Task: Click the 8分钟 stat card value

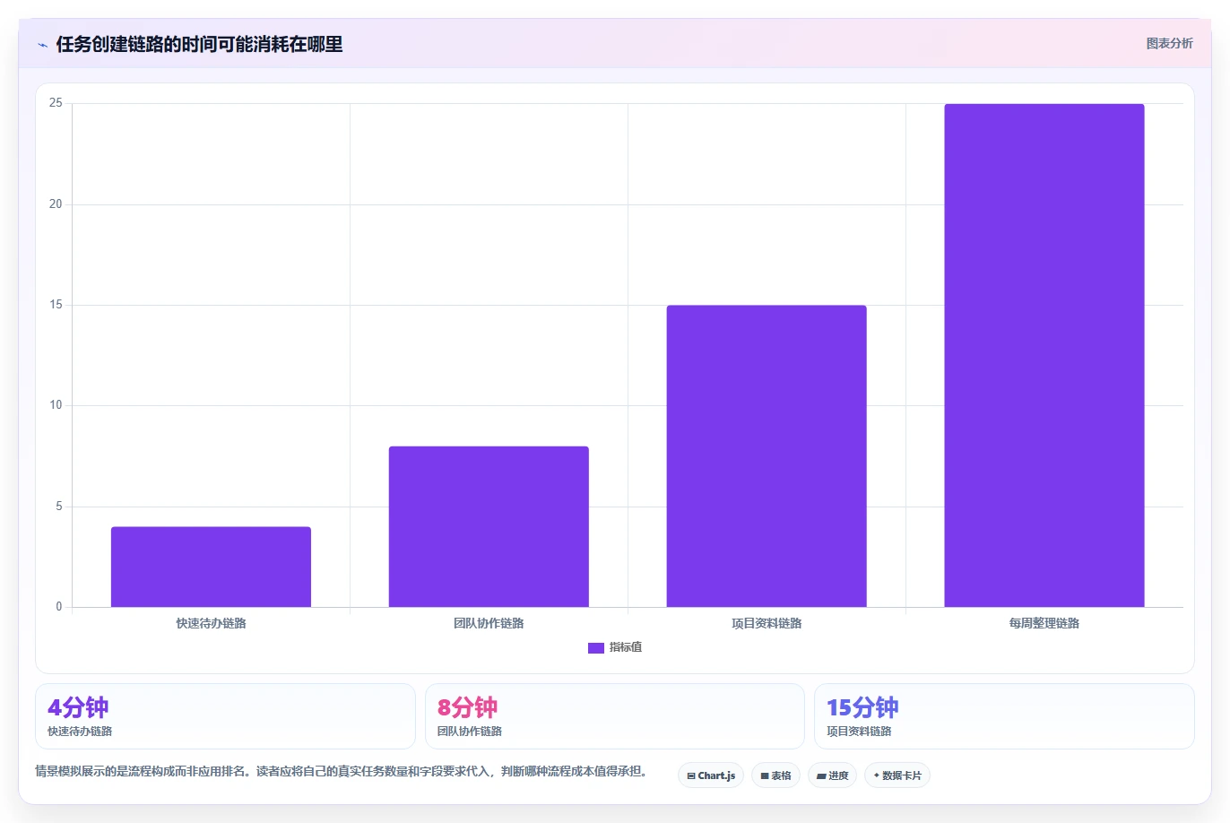Action: [x=467, y=707]
